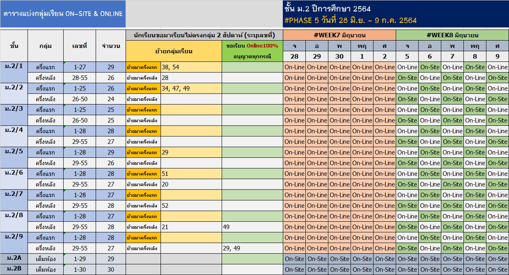Click the "ม.2A" class cell

(x=14, y=259)
